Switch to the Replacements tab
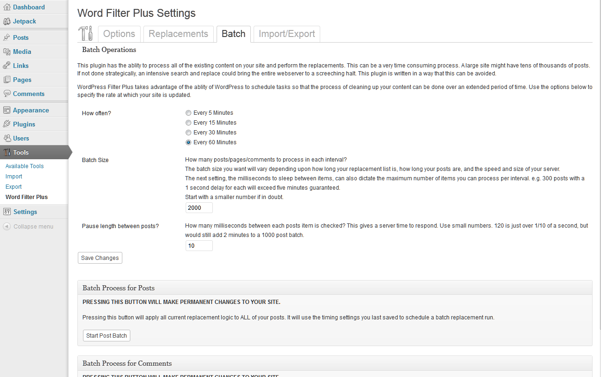 pyautogui.click(x=178, y=34)
